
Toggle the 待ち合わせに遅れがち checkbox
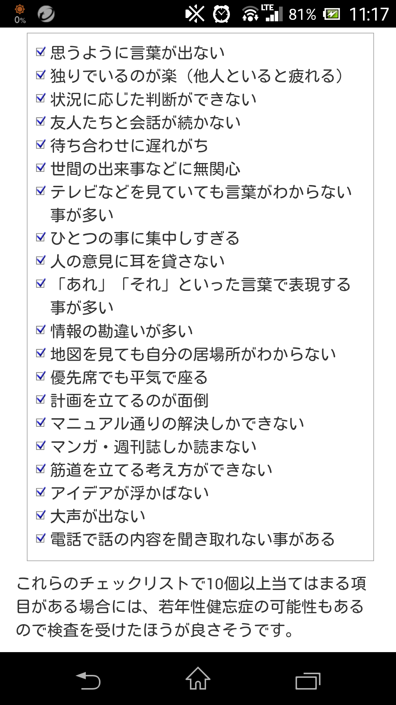[x=41, y=144]
